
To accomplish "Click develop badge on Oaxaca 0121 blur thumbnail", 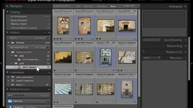I will 70,93.
